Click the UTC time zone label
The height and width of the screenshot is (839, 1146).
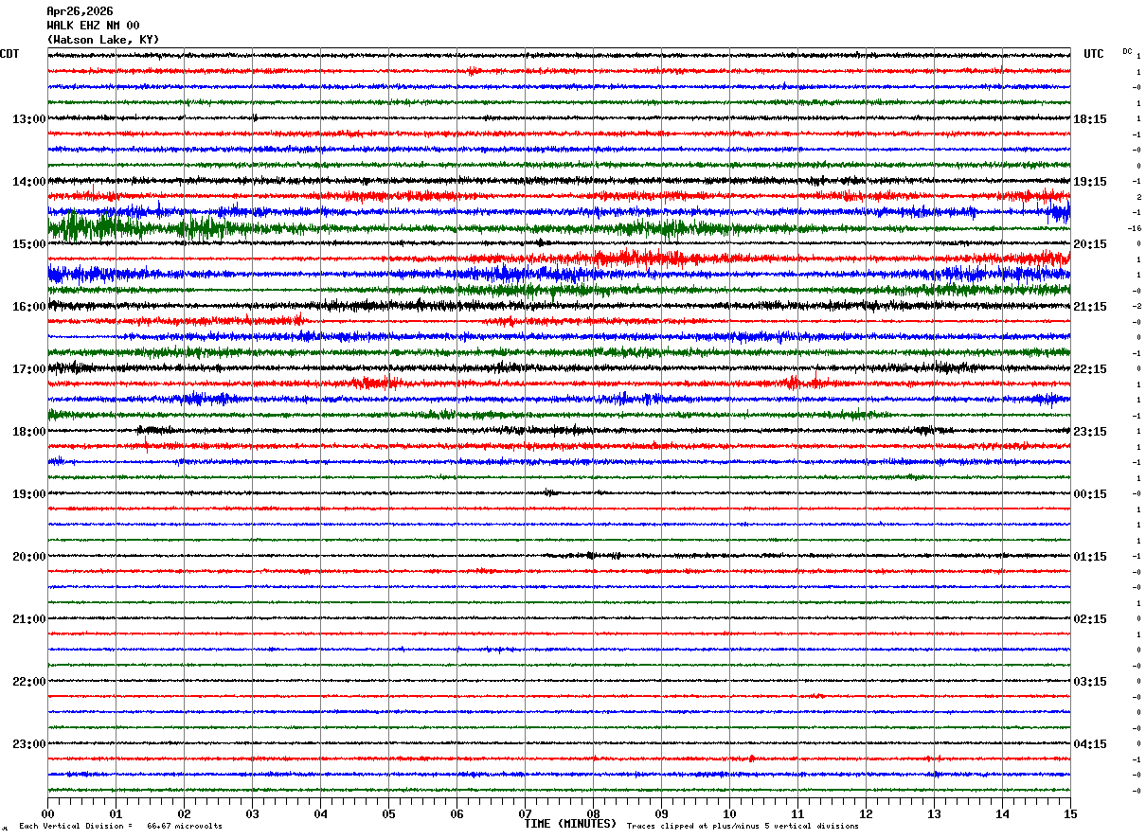tap(1094, 54)
